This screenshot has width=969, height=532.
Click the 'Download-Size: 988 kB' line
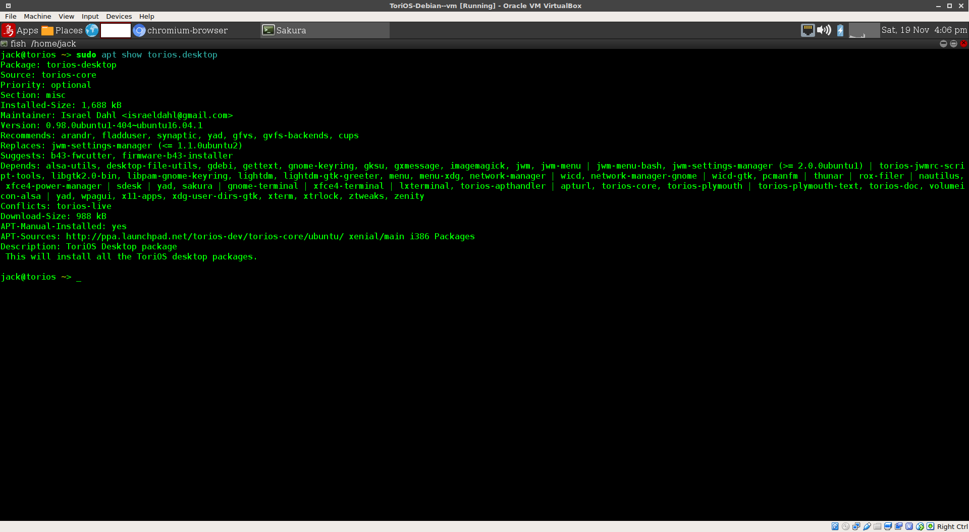(53, 216)
